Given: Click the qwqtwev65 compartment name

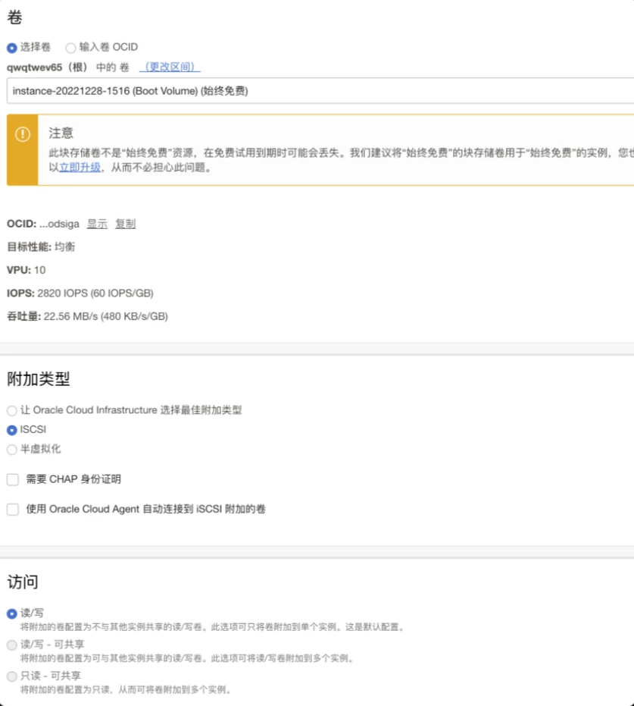Looking at the screenshot, I should click(x=33, y=67).
